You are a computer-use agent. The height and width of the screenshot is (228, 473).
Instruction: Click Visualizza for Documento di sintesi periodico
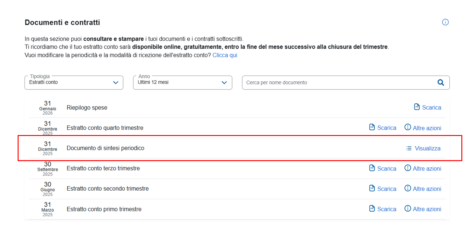(x=427, y=149)
